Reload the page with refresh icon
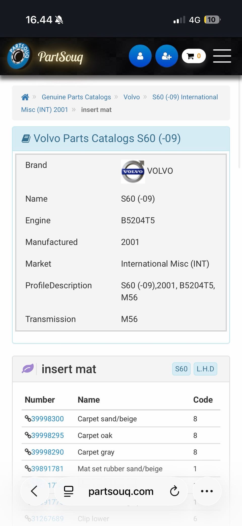 pos(174,491)
